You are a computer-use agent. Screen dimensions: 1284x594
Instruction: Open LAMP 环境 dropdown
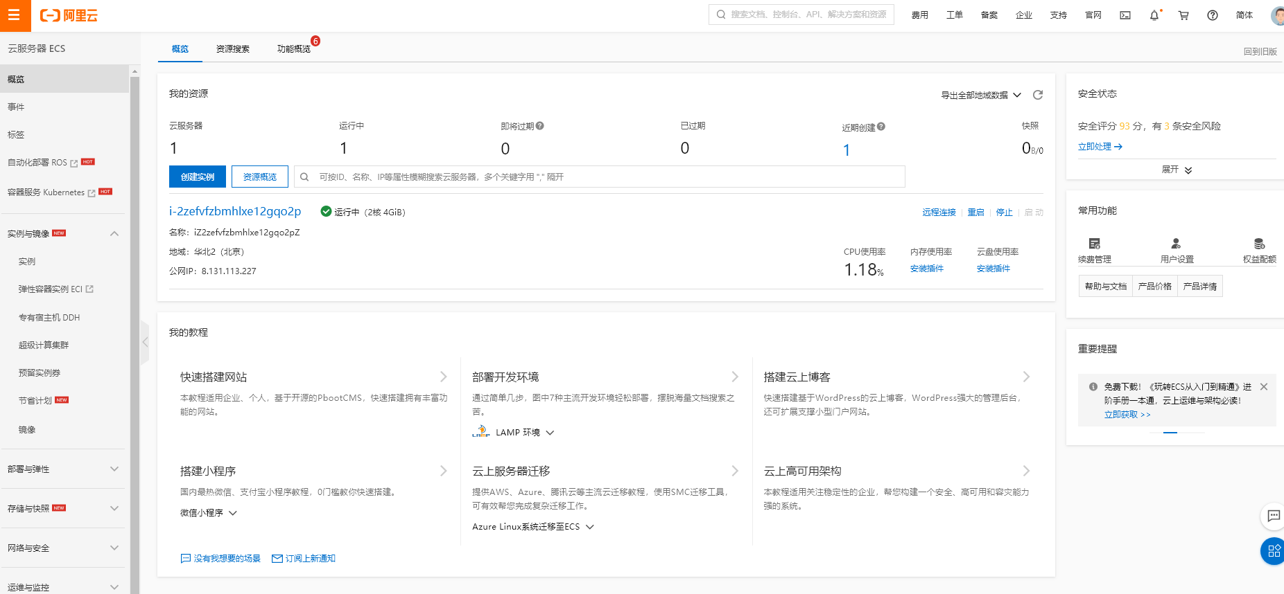click(525, 433)
